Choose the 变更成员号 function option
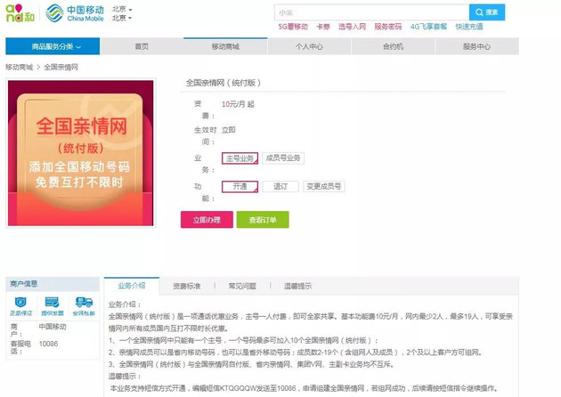561x397 pixels. [x=324, y=186]
